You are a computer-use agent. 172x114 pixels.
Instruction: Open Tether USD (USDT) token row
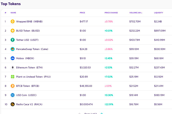(27, 40)
